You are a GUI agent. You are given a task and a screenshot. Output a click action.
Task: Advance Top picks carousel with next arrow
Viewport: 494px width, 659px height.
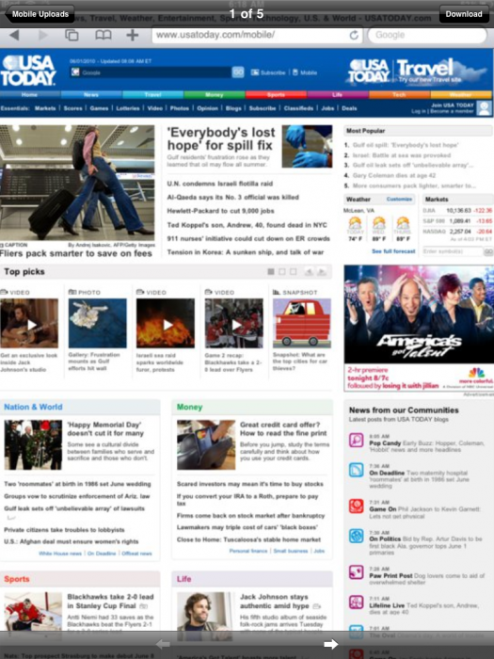coord(322,272)
